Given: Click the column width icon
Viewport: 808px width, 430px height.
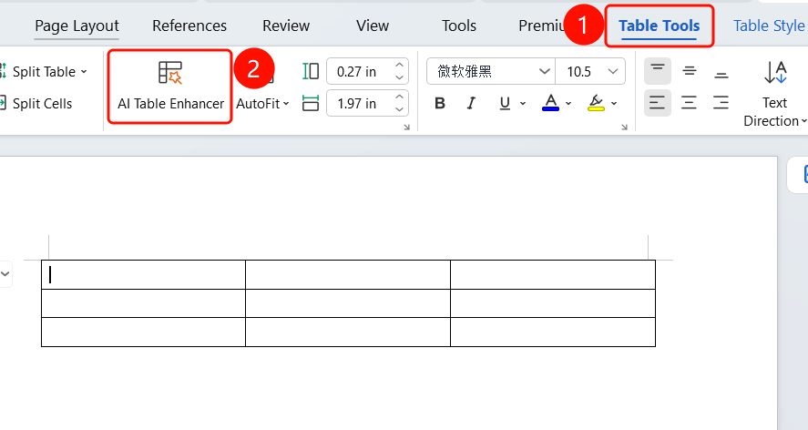Looking at the screenshot, I should (x=311, y=103).
